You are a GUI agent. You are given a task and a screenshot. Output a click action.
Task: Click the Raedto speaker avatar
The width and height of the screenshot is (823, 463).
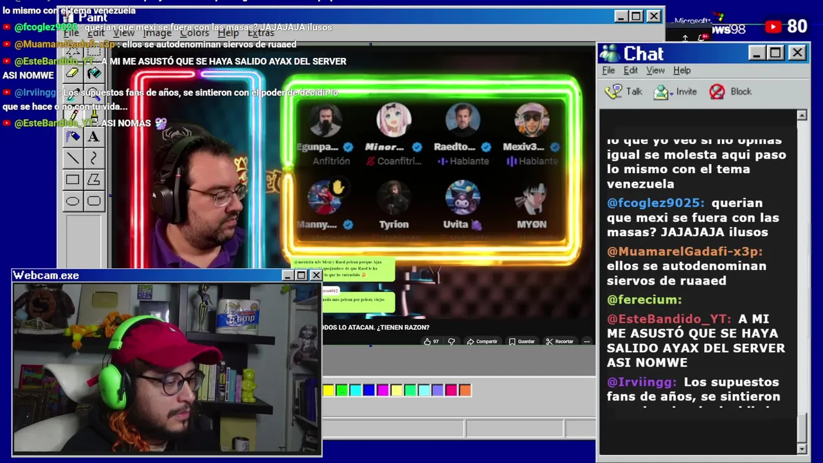(462, 120)
